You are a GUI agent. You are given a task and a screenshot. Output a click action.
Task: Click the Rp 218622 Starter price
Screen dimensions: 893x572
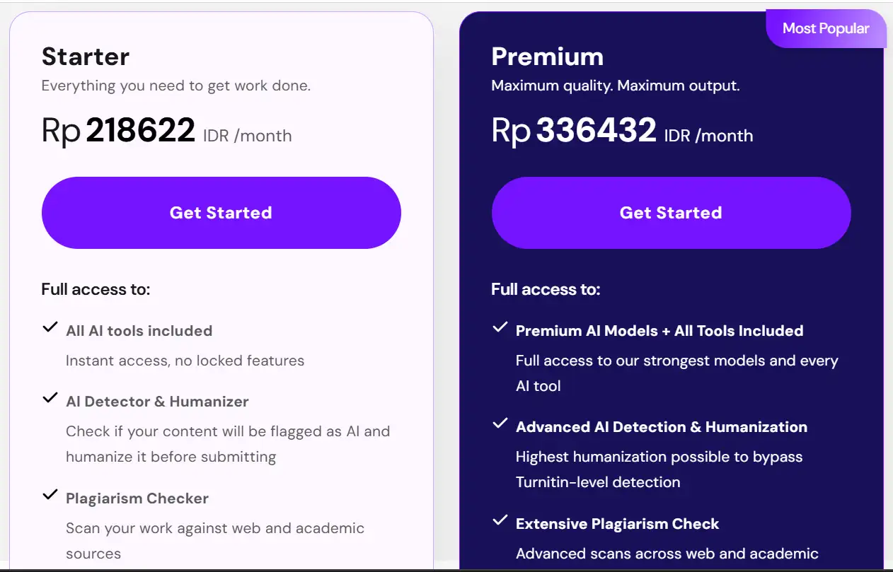click(119, 131)
